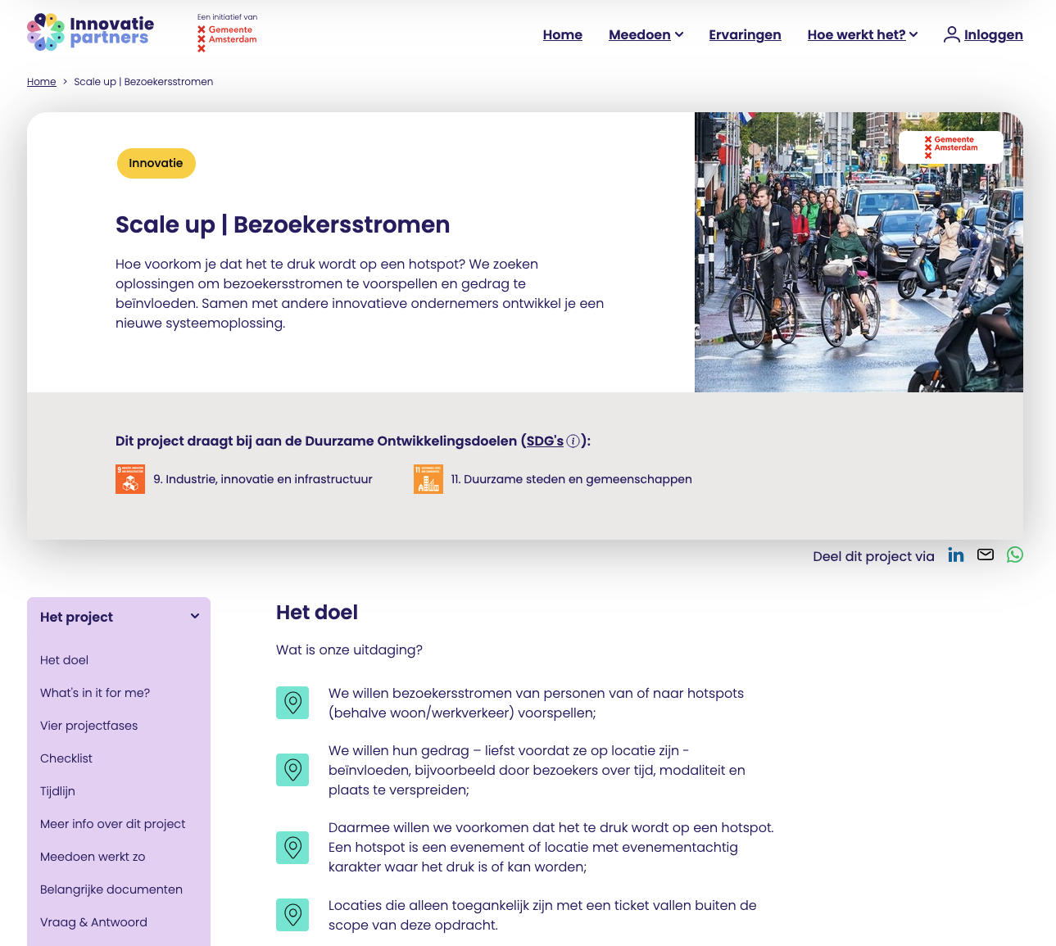Select 'Deel dit project via' label
Screen dimensions: 1056x946
click(x=873, y=556)
